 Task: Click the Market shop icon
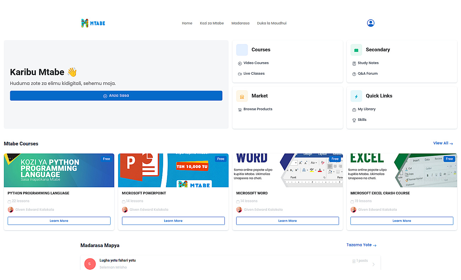pos(242,96)
